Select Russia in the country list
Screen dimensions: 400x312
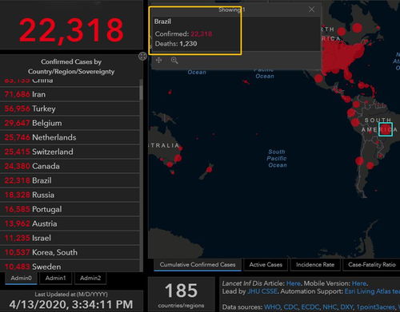(x=70, y=195)
